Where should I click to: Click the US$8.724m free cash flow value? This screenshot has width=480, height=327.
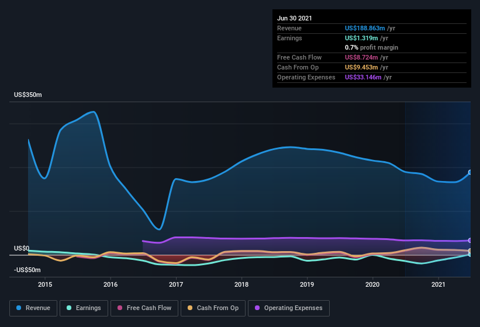361,57
